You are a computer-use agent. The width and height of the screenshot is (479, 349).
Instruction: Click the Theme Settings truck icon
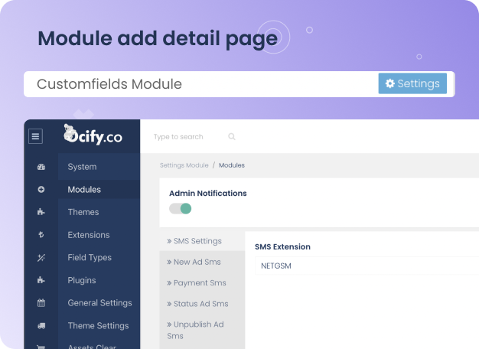tap(41, 326)
